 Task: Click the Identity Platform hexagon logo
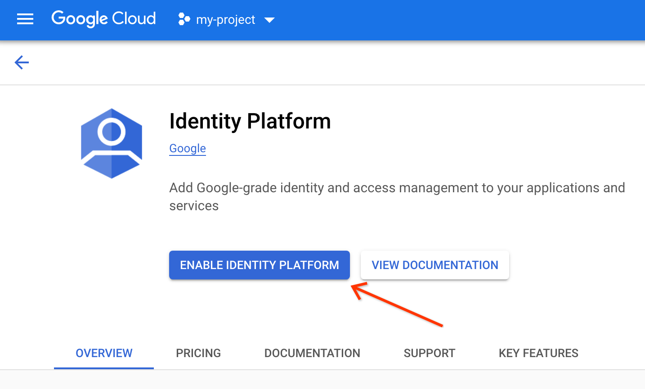pos(112,143)
